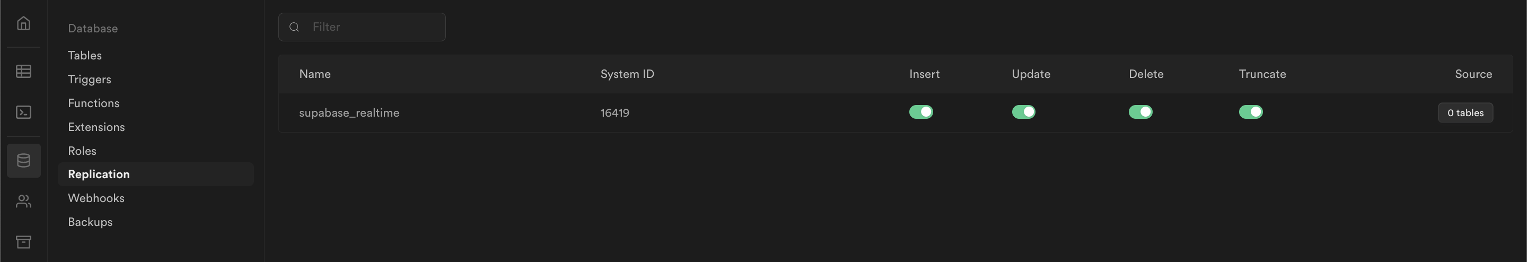Screen dimensions: 1527x262
Task: Open Webhooks page
Action: tap(96, 198)
